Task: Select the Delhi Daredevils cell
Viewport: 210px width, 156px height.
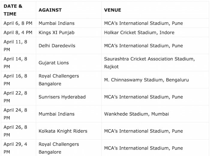Action: (57, 46)
